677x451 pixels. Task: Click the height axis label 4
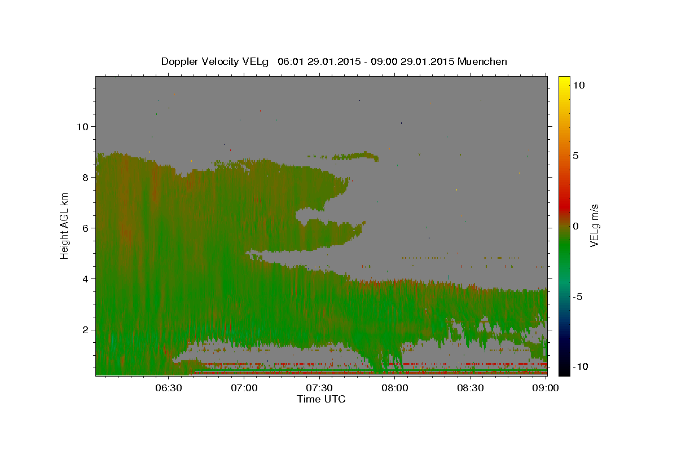pos(85,278)
